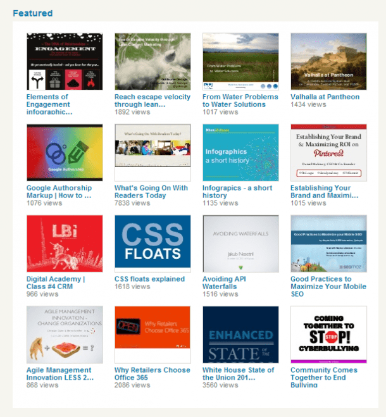The image size is (386, 417).
Task: Click the Why Retailers Choose Office 365 thumbnail
Action: click(153, 335)
